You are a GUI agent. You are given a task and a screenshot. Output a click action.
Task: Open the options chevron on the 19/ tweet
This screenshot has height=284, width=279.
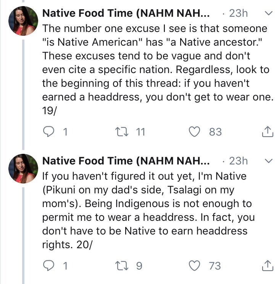tap(269, 13)
